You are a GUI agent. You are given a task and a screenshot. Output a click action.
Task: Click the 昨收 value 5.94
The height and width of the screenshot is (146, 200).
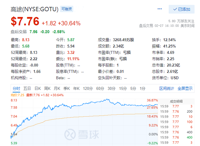[71, 46]
